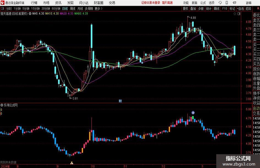The height and width of the screenshot is (168, 260).
Task: Switch to the 15分钟 period
Action: 35,9
